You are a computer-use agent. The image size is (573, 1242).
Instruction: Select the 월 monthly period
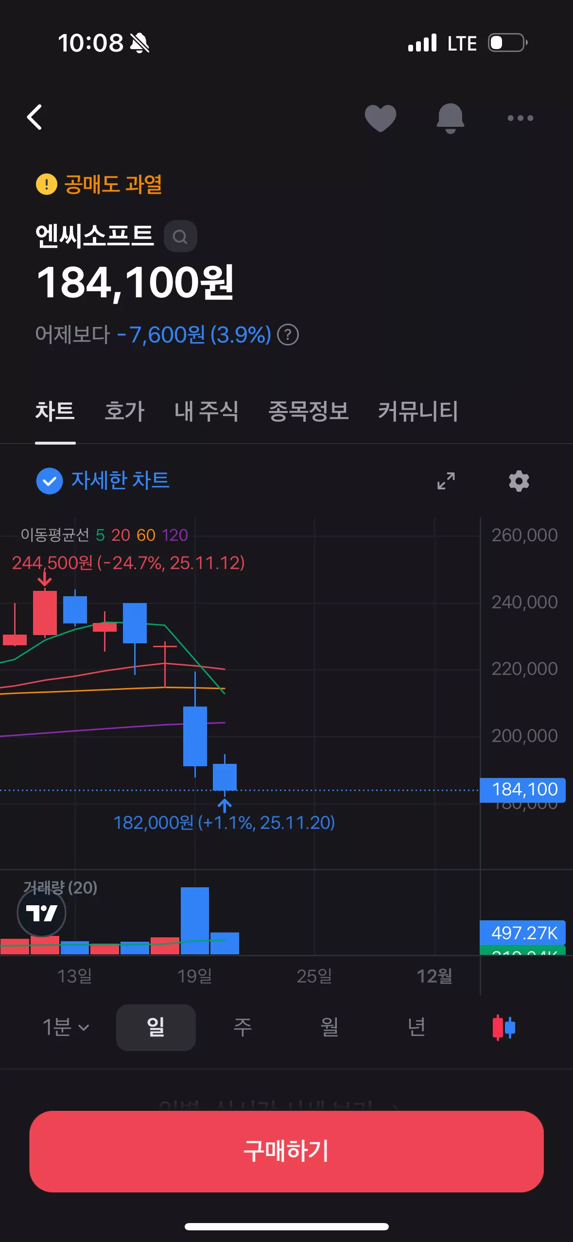(330, 1027)
